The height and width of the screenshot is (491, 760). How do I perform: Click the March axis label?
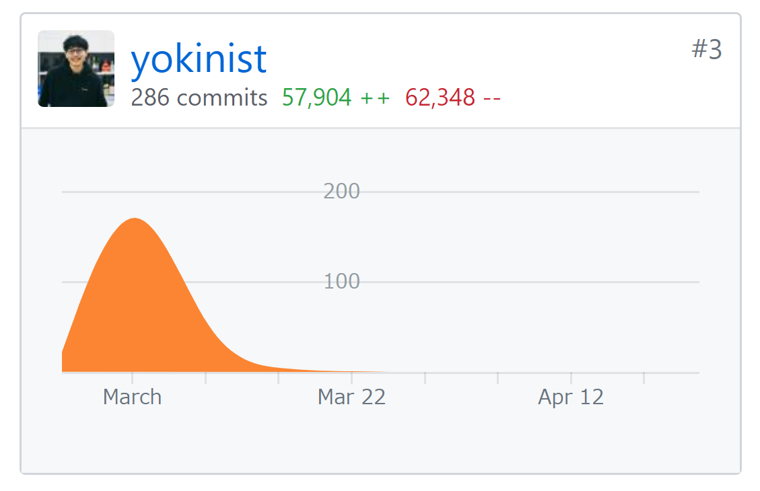pos(133,397)
